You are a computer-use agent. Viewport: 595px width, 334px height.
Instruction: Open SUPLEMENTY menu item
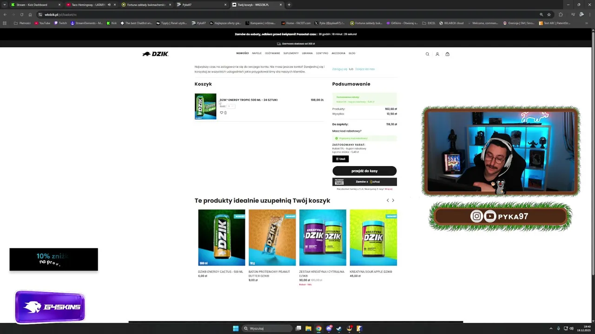tap(291, 53)
